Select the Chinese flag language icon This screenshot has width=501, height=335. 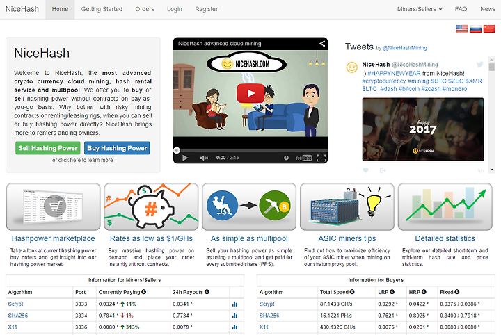coord(489,29)
